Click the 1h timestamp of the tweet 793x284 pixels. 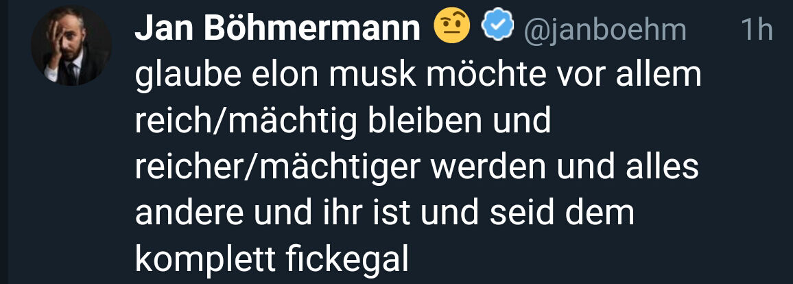click(756, 29)
